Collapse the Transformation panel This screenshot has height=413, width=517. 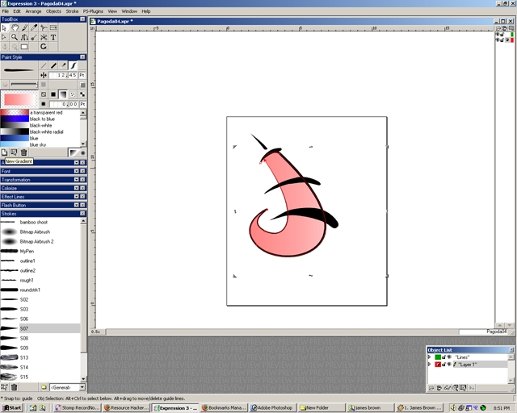77,180
